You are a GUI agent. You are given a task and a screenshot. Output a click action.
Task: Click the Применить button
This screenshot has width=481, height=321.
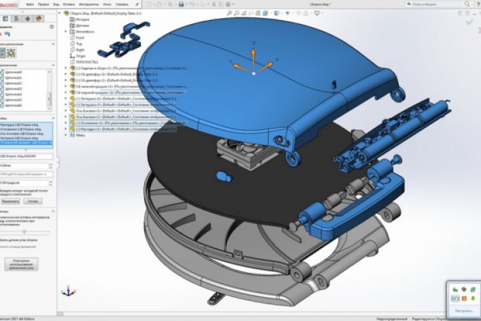[x=10, y=201]
